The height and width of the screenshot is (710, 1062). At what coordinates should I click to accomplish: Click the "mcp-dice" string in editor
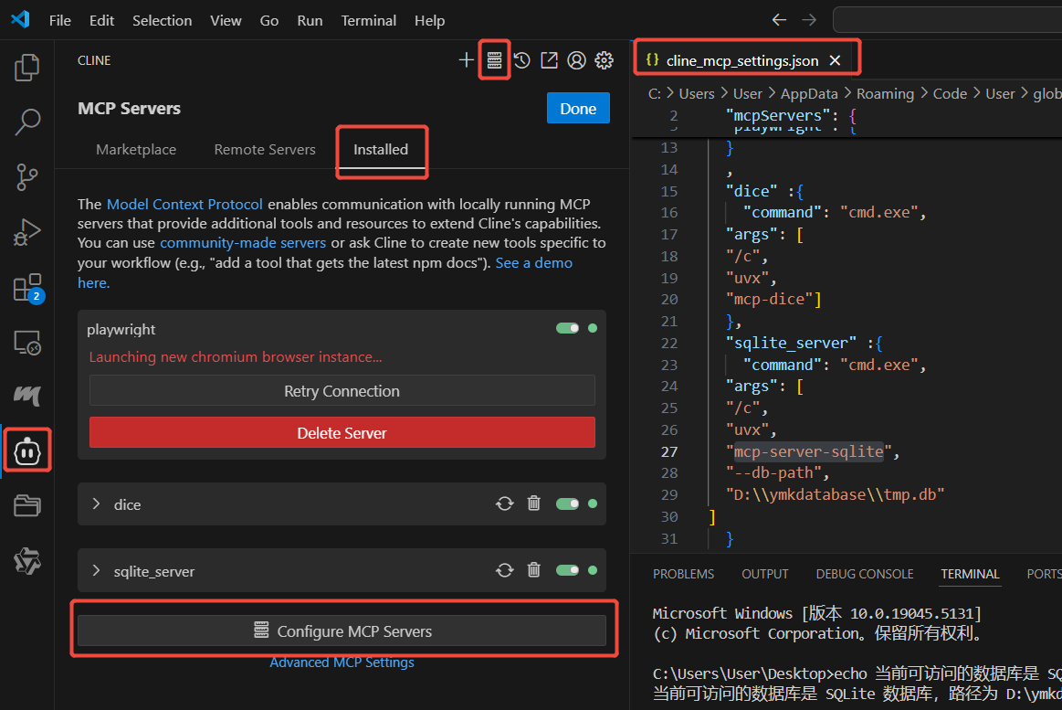[x=769, y=299]
